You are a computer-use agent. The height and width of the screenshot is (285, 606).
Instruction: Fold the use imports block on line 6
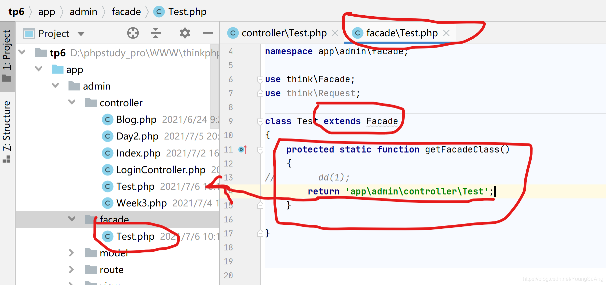click(x=260, y=80)
